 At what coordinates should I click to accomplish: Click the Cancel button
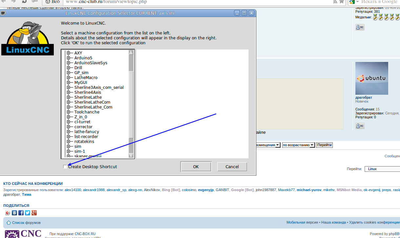[232, 167]
